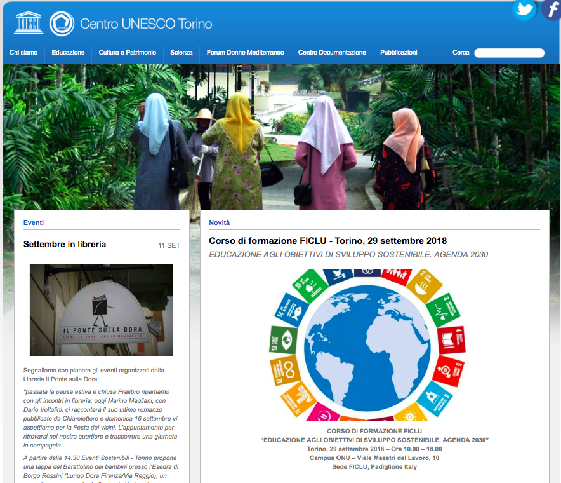Image resolution: width=561 pixels, height=483 pixels.
Task: Open the Chi siamo menu
Action: (23, 53)
